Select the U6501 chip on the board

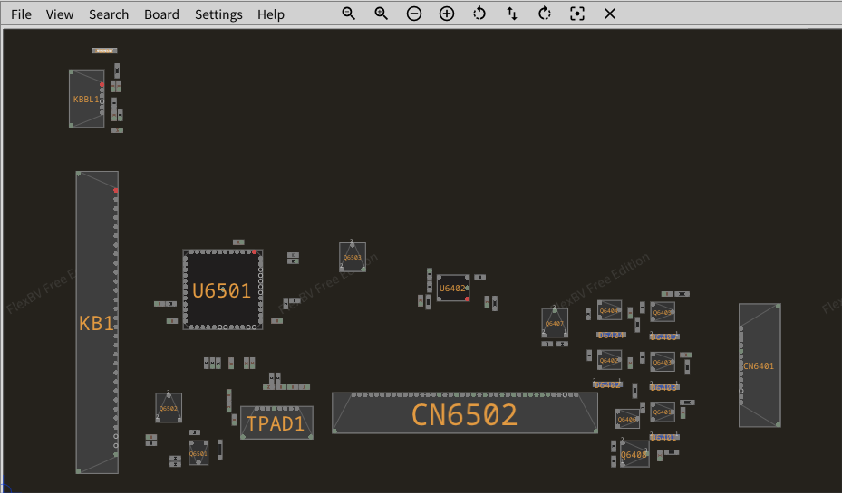(222, 290)
